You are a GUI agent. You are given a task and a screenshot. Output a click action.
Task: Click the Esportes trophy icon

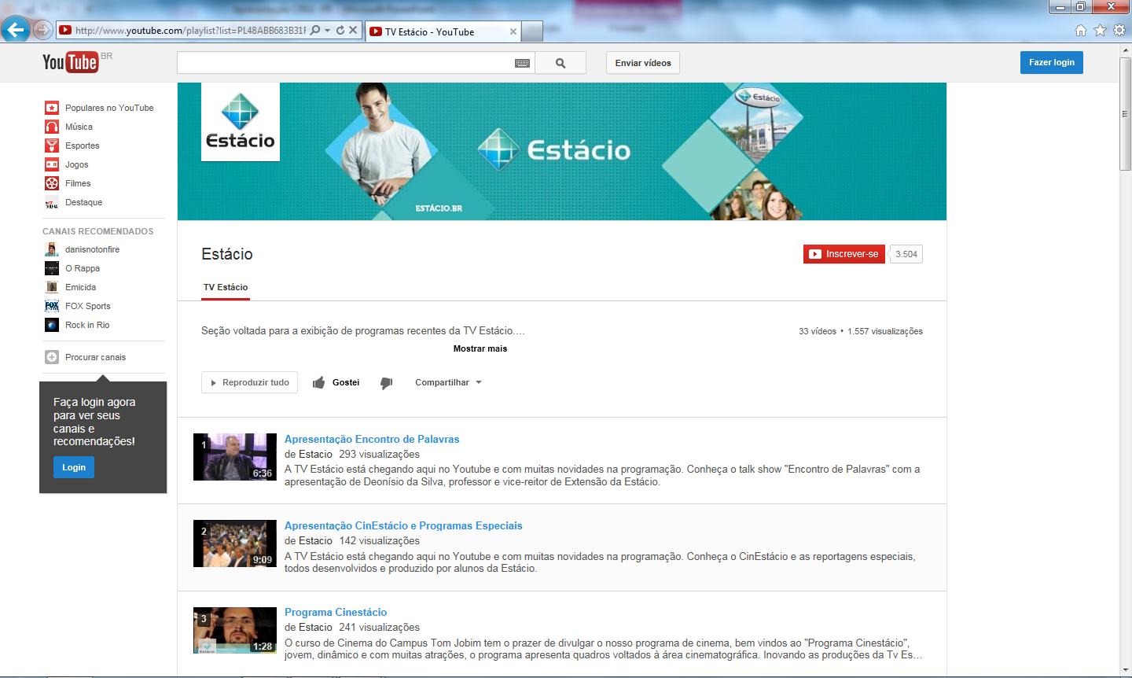pos(52,146)
